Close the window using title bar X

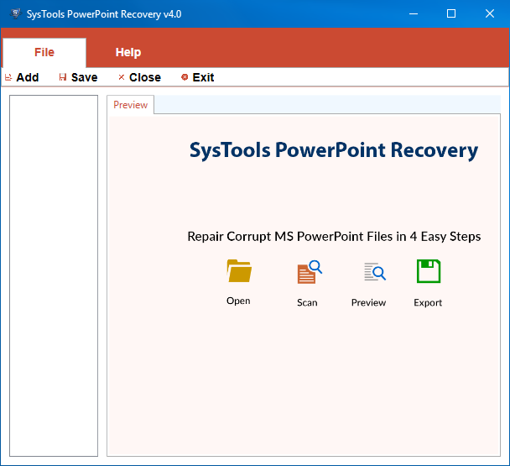490,13
